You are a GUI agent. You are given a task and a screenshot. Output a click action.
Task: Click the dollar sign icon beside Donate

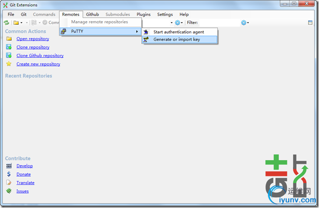click(x=9, y=174)
